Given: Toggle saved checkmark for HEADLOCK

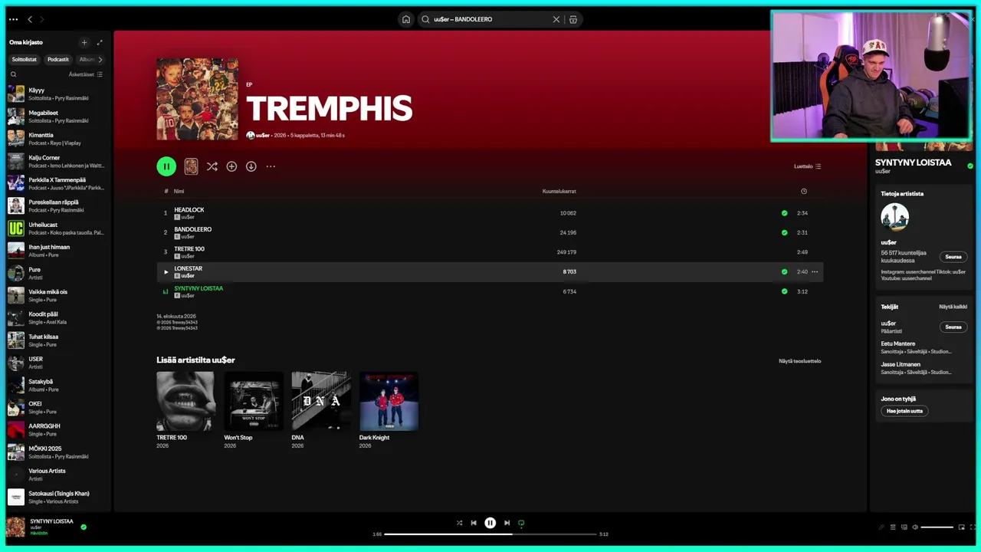Looking at the screenshot, I should 784,213.
